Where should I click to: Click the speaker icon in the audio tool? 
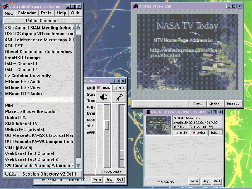coord(103,98)
